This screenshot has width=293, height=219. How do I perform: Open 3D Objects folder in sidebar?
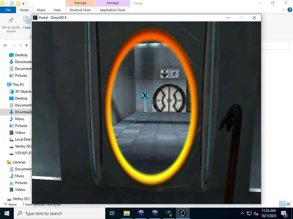point(23,92)
